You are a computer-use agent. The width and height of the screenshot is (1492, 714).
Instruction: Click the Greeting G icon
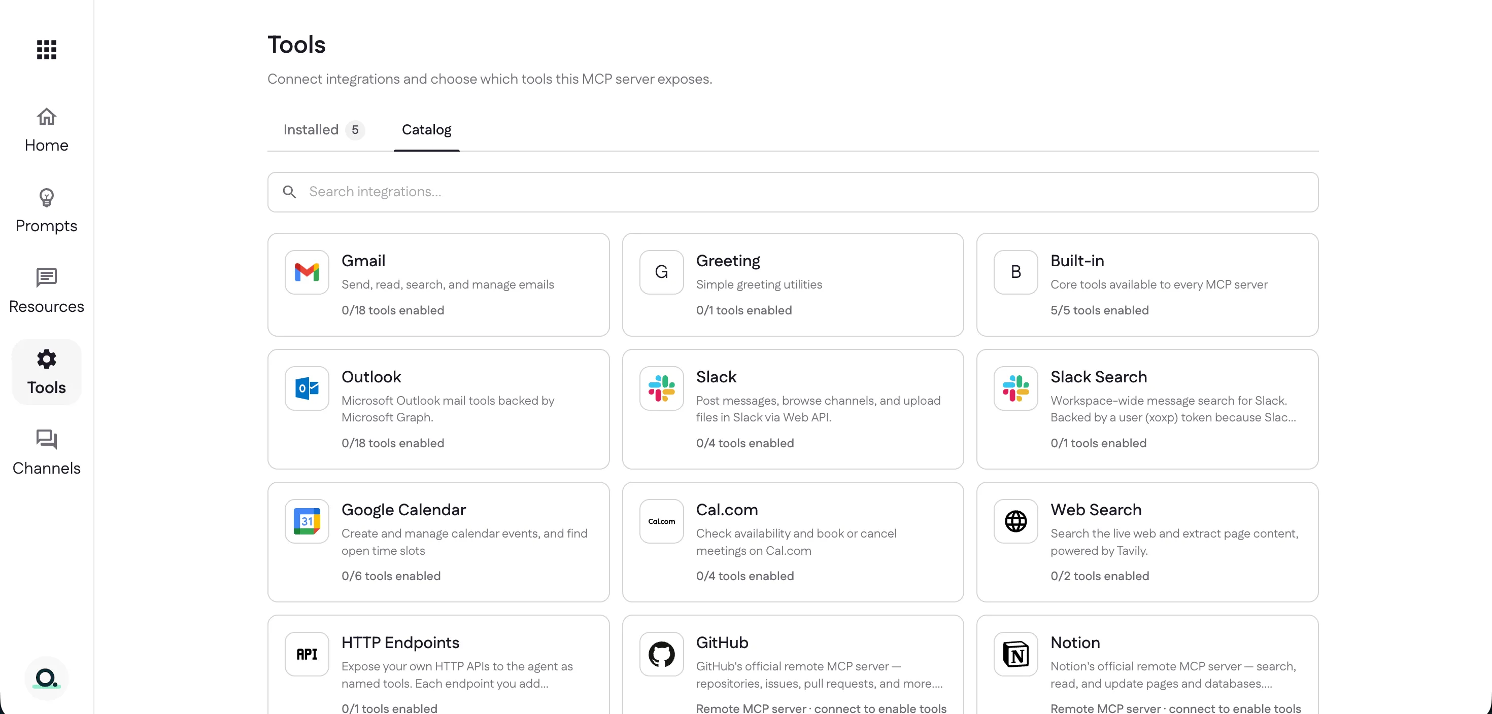tap(661, 272)
